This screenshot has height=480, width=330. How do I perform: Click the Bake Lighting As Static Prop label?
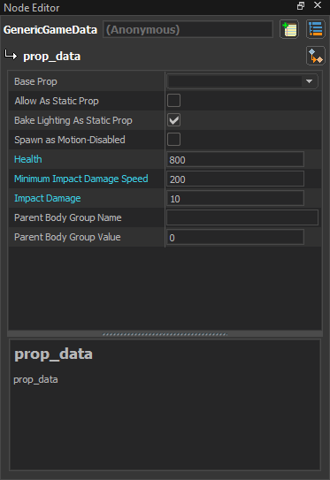[73, 120]
